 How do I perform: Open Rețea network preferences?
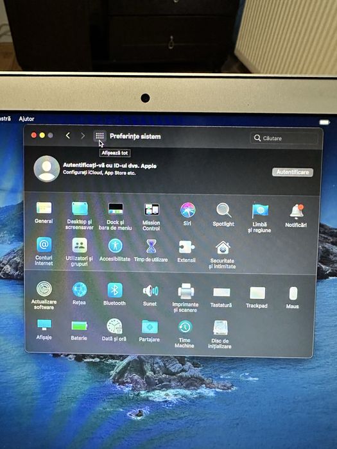click(79, 293)
